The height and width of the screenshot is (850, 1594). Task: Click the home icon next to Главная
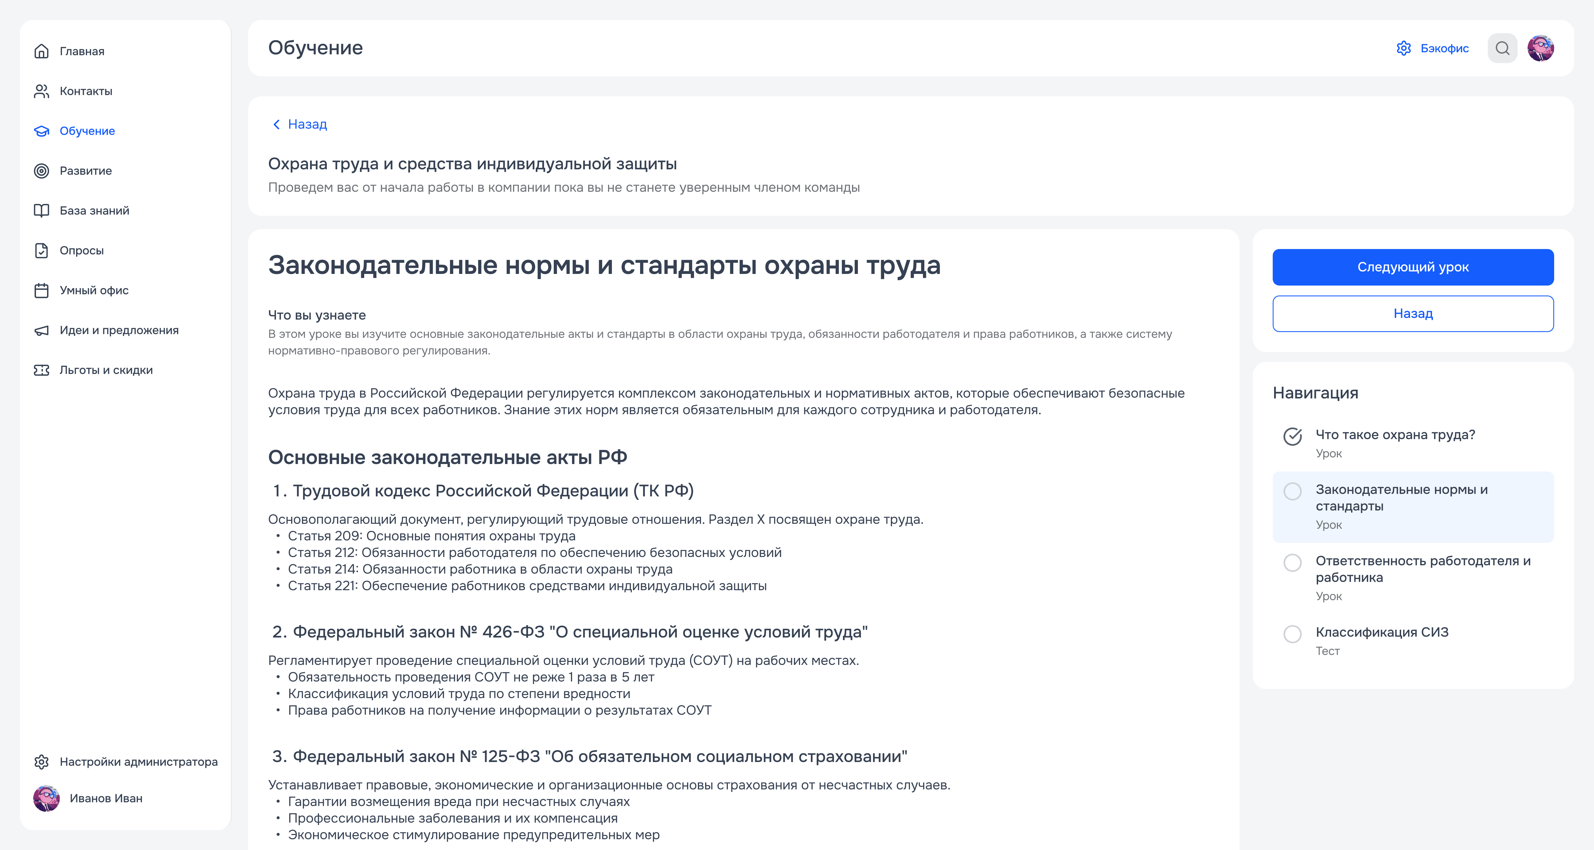coord(42,51)
